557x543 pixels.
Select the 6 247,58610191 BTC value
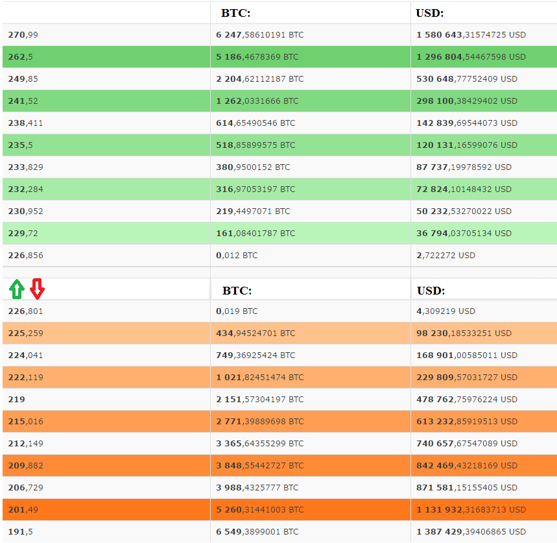tap(260, 35)
